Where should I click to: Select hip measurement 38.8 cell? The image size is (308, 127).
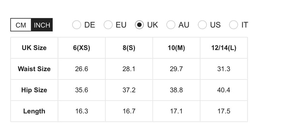click(x=176, y=90)
